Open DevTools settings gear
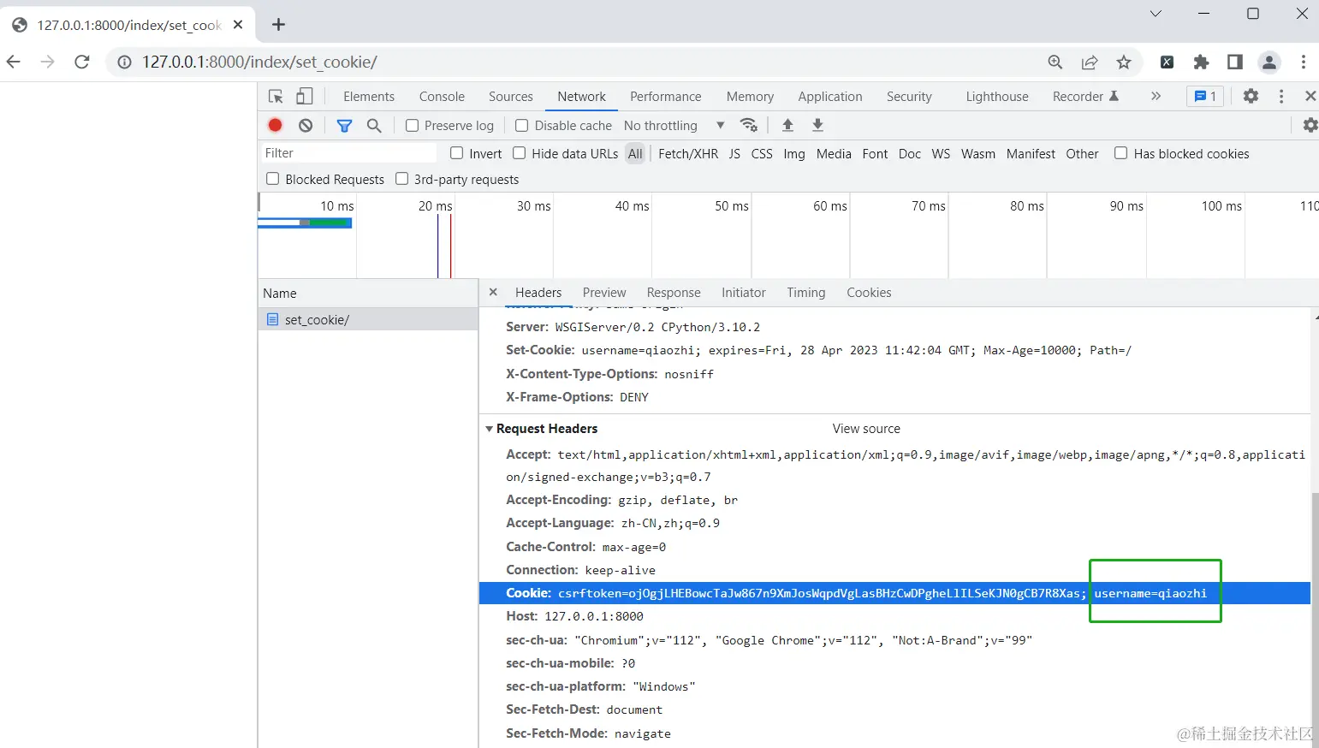This screenshot has height=748, width=1319. point(1251,96)
